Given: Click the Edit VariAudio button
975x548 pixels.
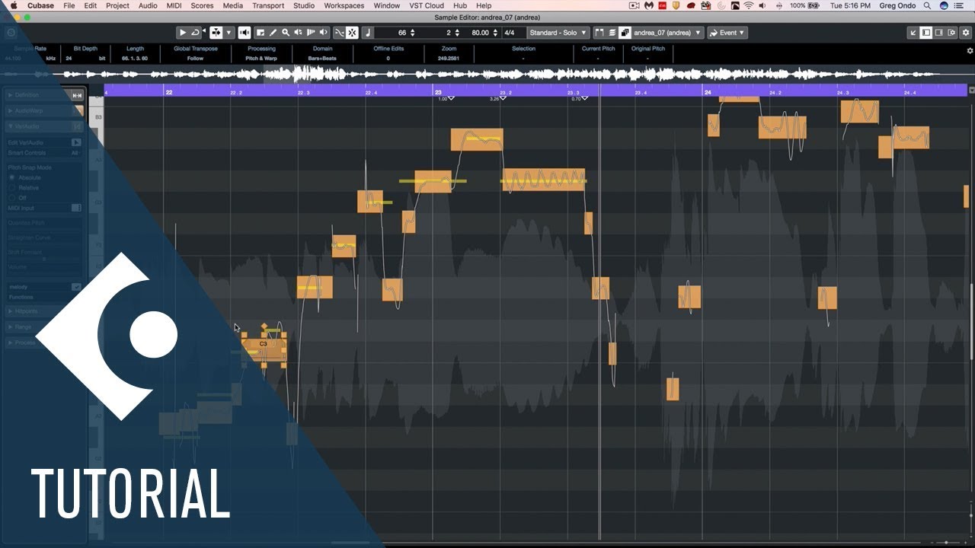Looking at the screenshot, I should click(76, 142).
